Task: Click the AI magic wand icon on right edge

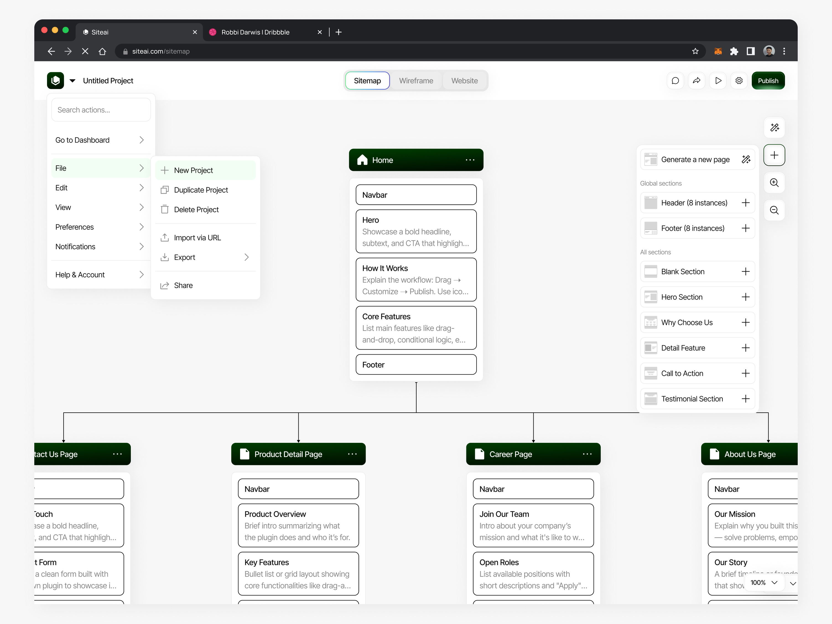Action: click(x=774, y=128)
